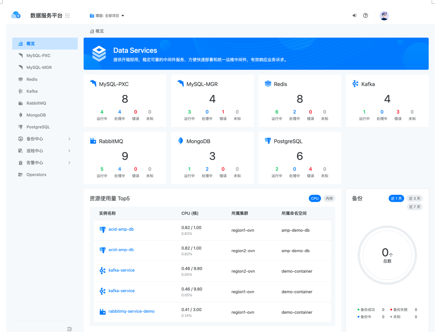The image size is (435, 332).
Task: Open MySQL-MGR in the sidebar
Action: coord(39,67)
